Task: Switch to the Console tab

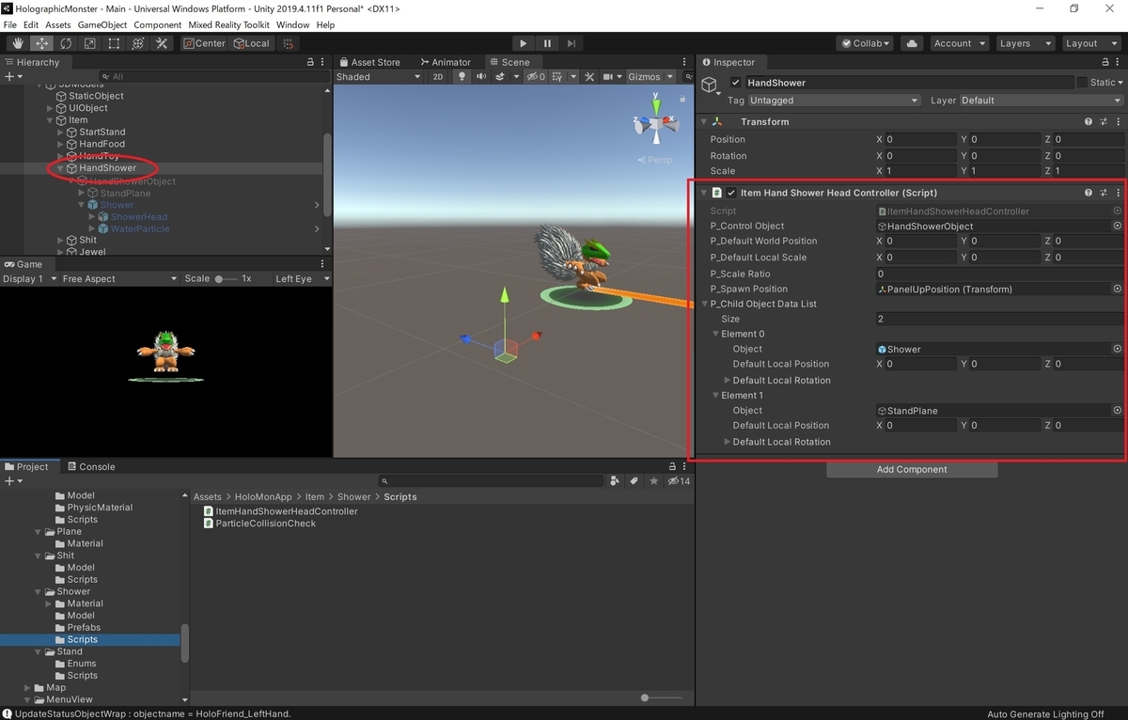Action: pyautogui.click(x=91, y=466)
